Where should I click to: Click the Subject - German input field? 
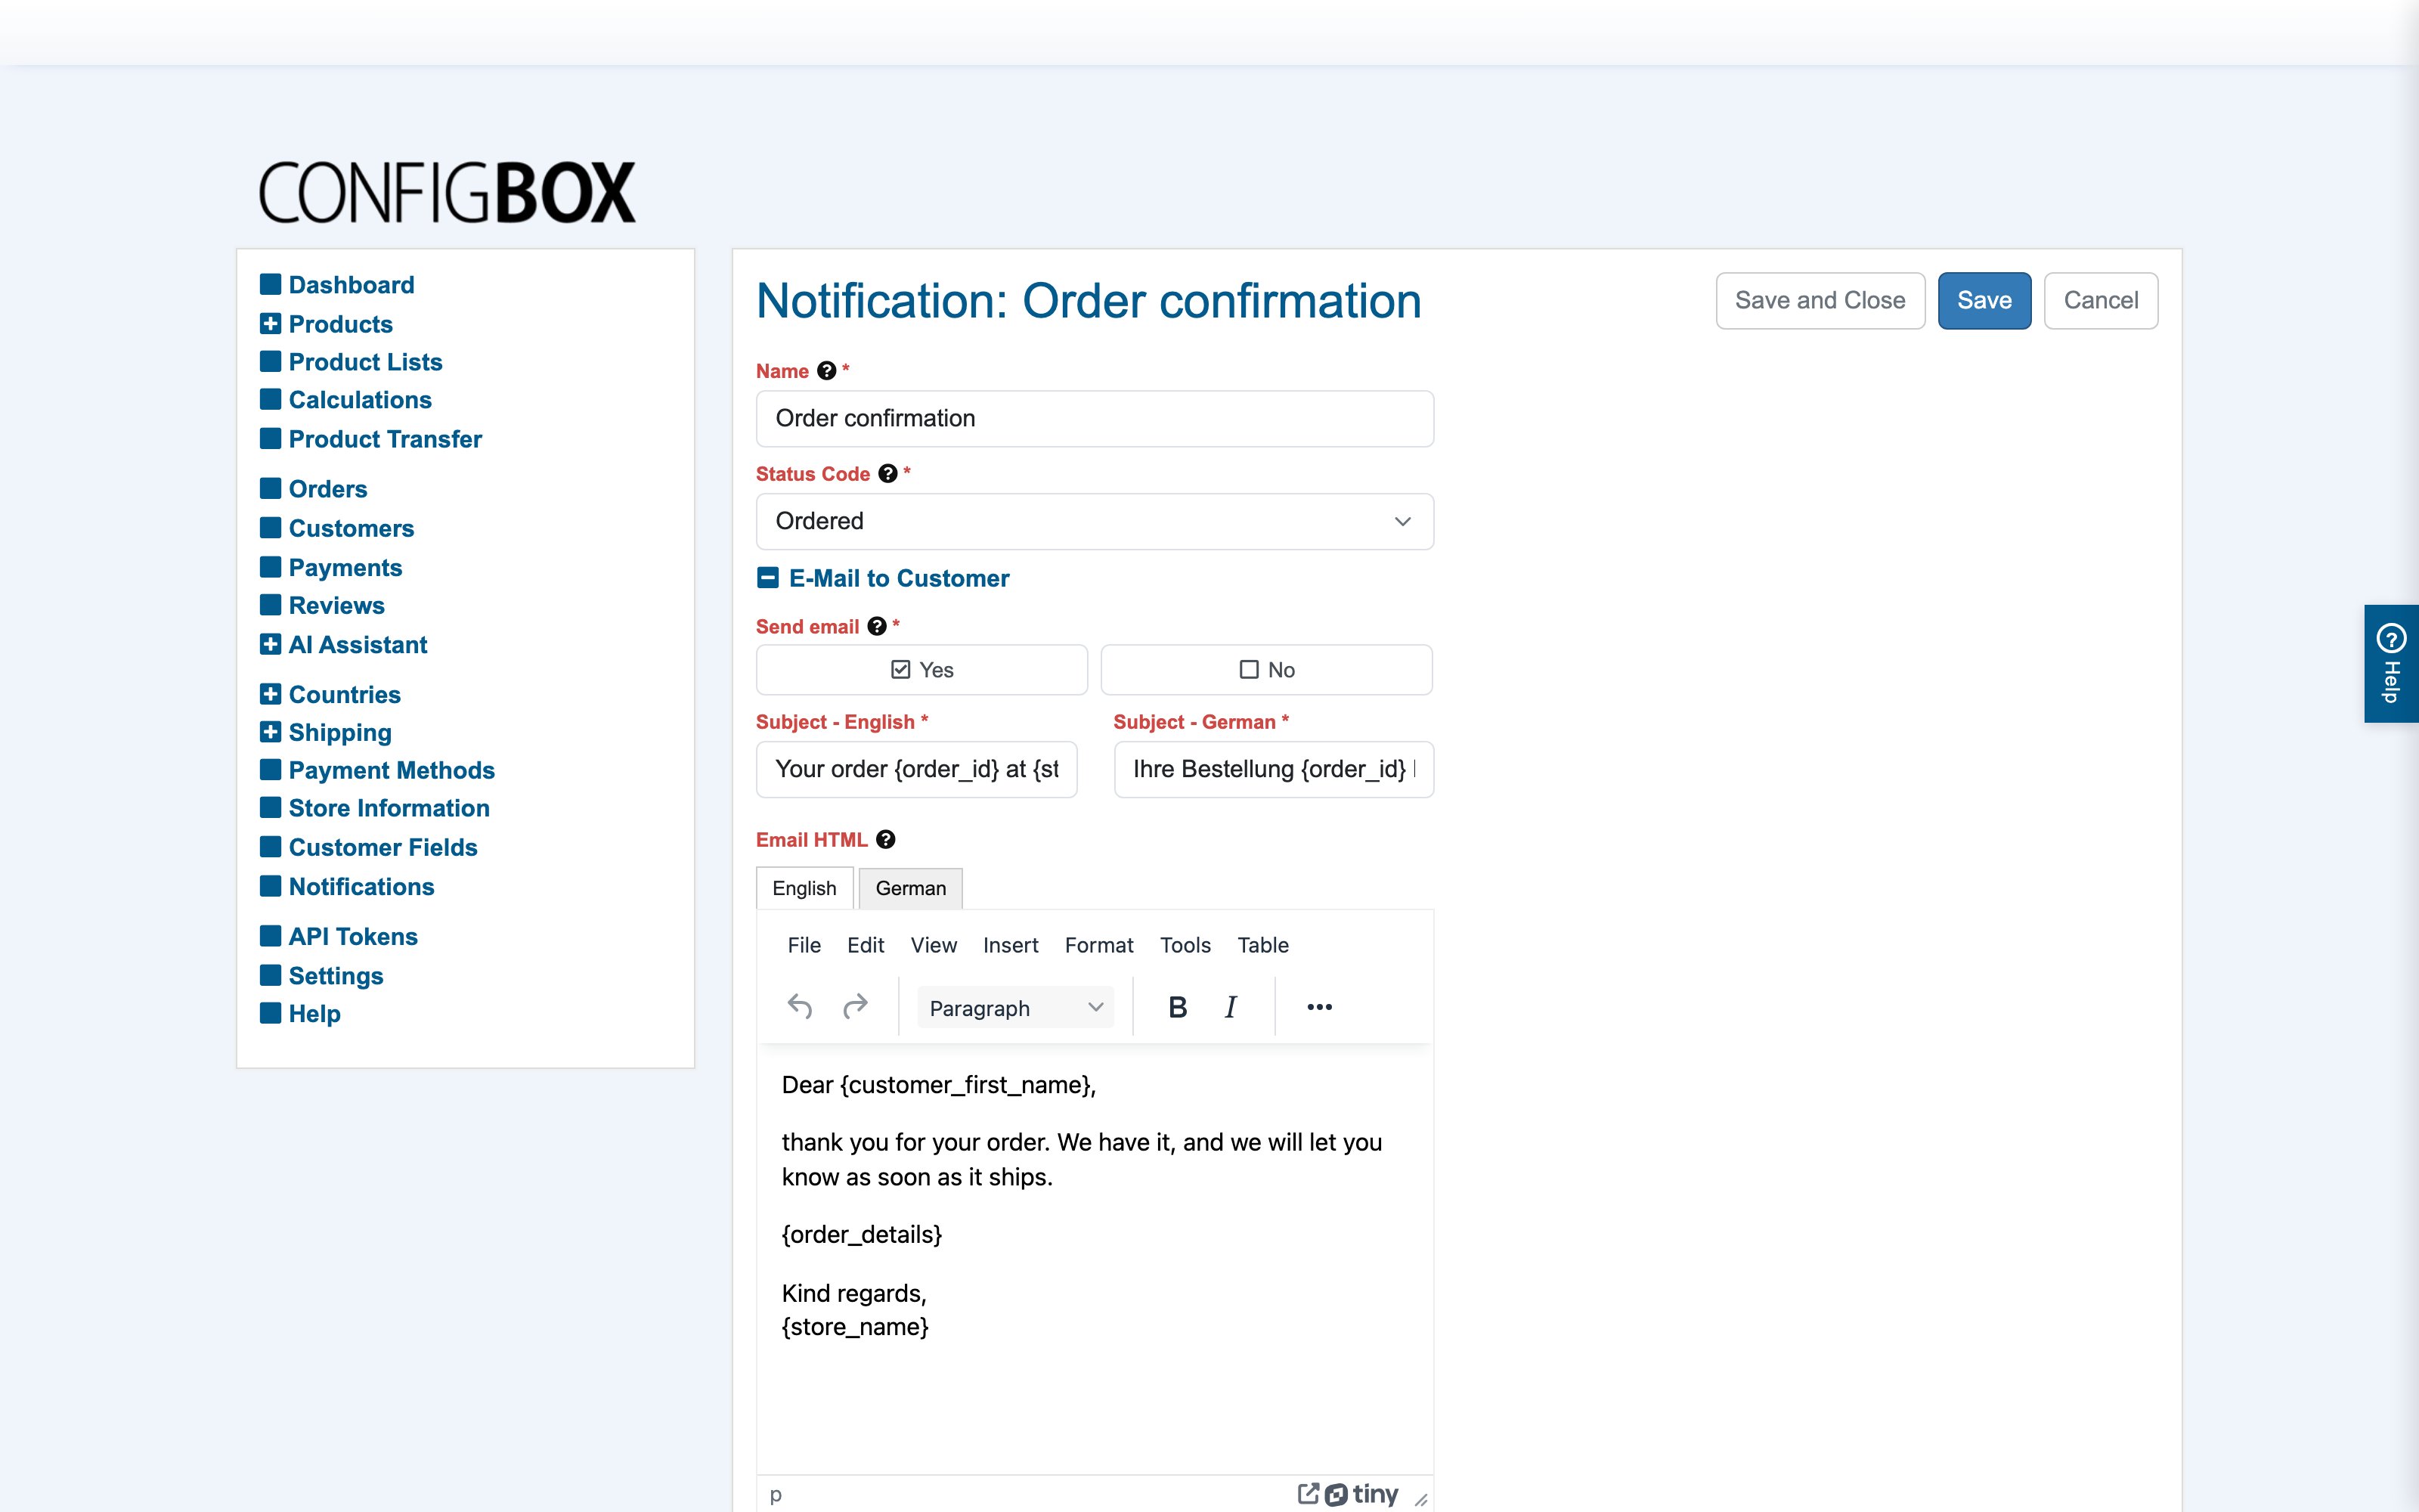coord(1274,769)
